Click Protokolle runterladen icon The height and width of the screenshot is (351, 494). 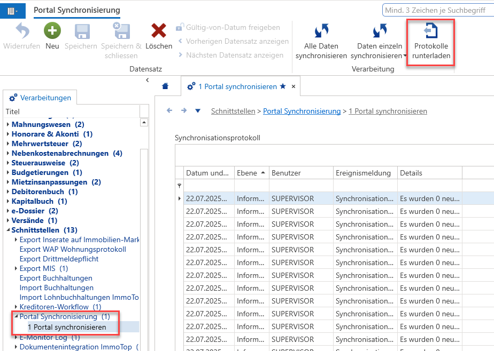pos(431,31)
